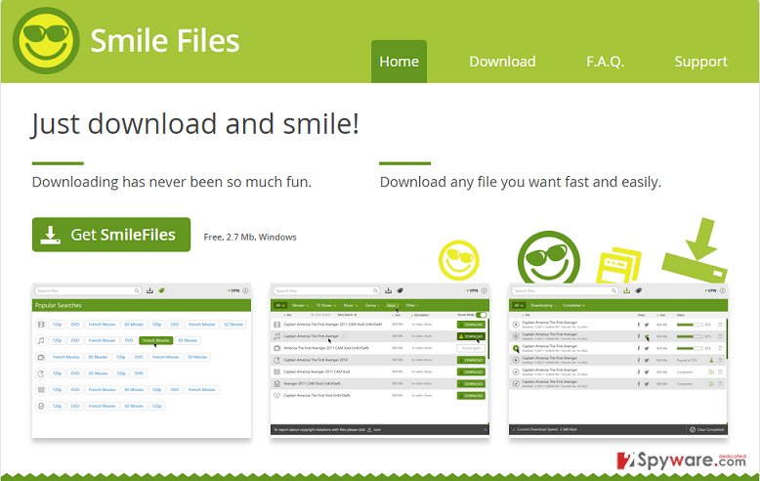Image resolution: width=760 pixels, height=481 pixels.
Task: Click progress bar of first download row
Action: [690, 325]
